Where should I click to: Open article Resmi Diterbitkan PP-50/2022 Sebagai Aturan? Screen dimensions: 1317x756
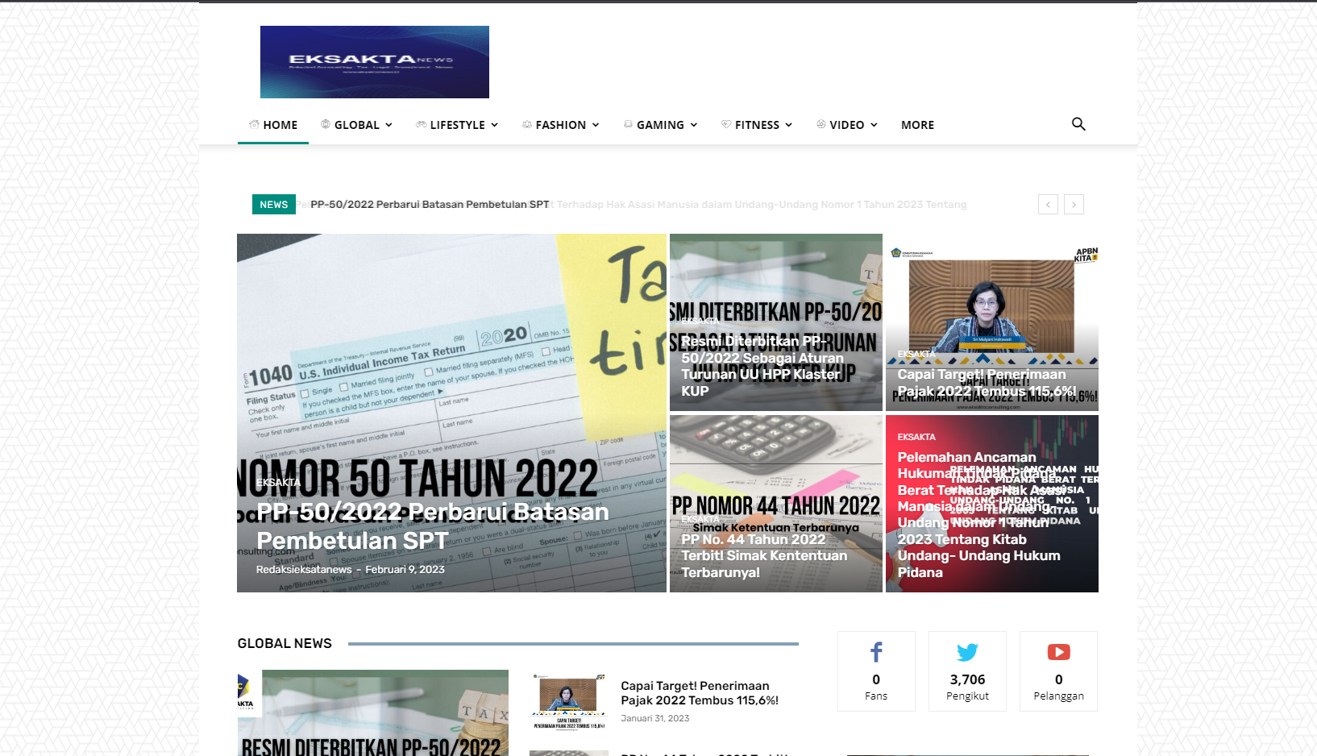762,366
